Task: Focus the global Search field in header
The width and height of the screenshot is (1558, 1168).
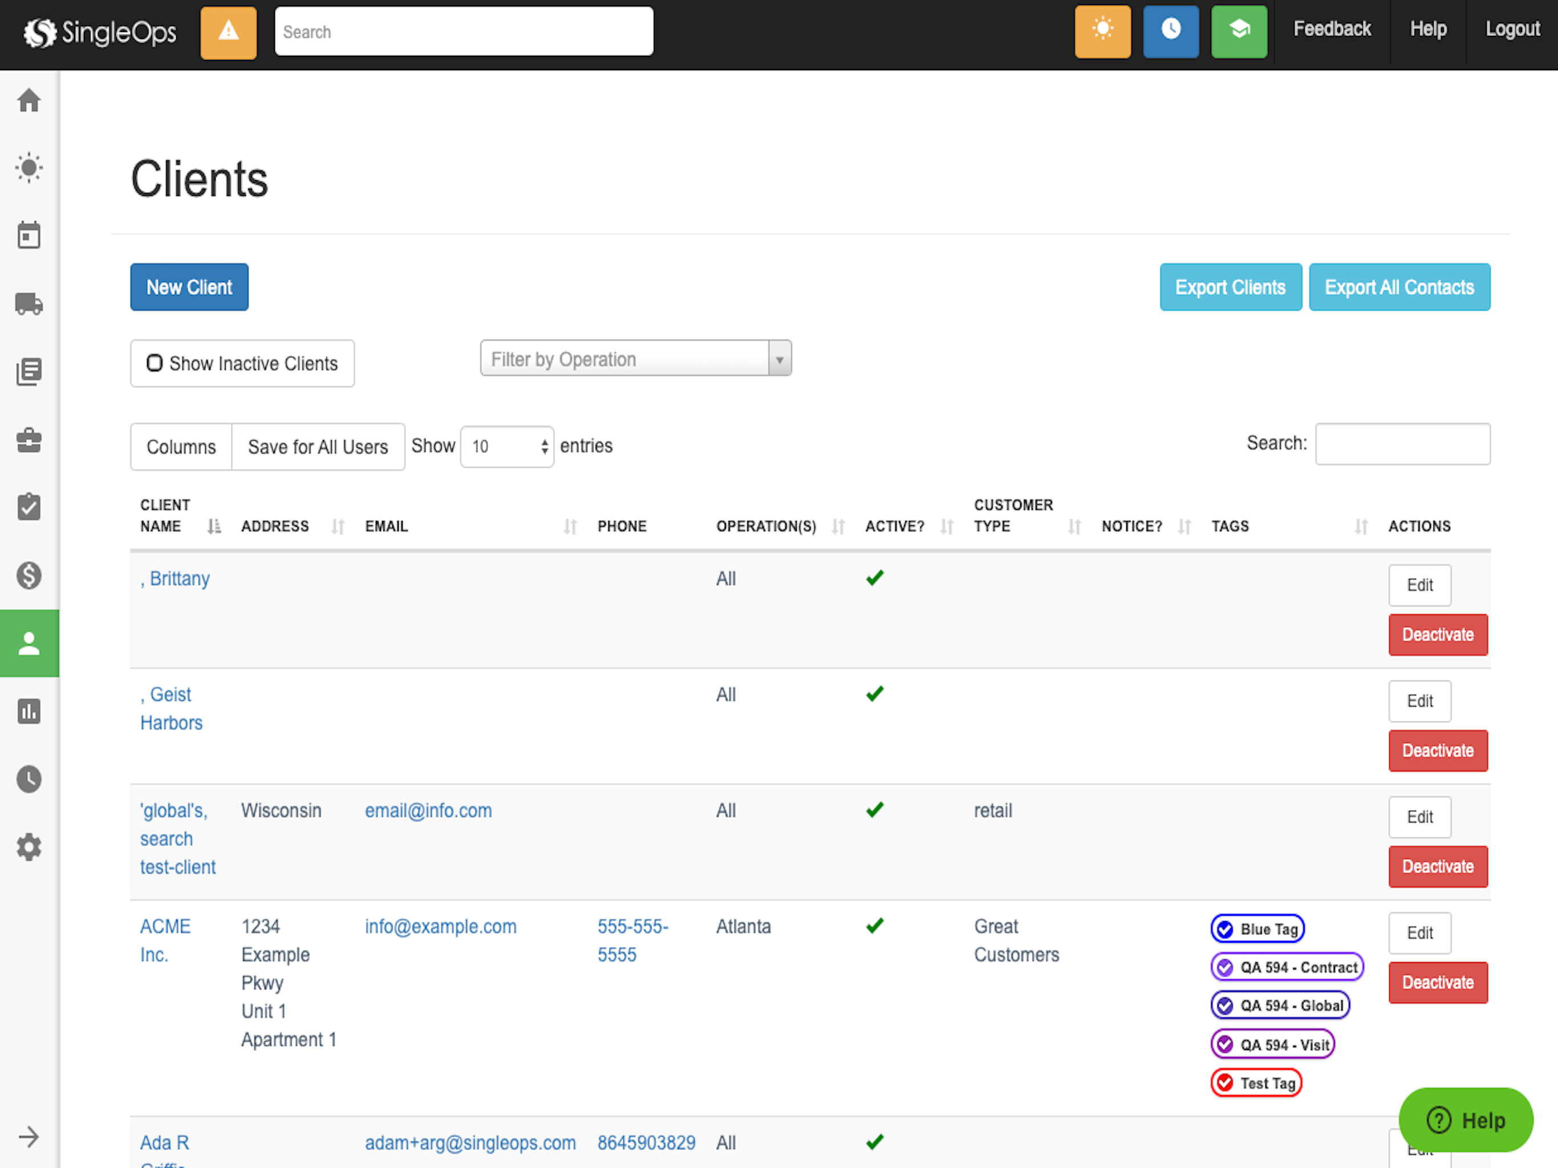Action: (x=464, y=32)
